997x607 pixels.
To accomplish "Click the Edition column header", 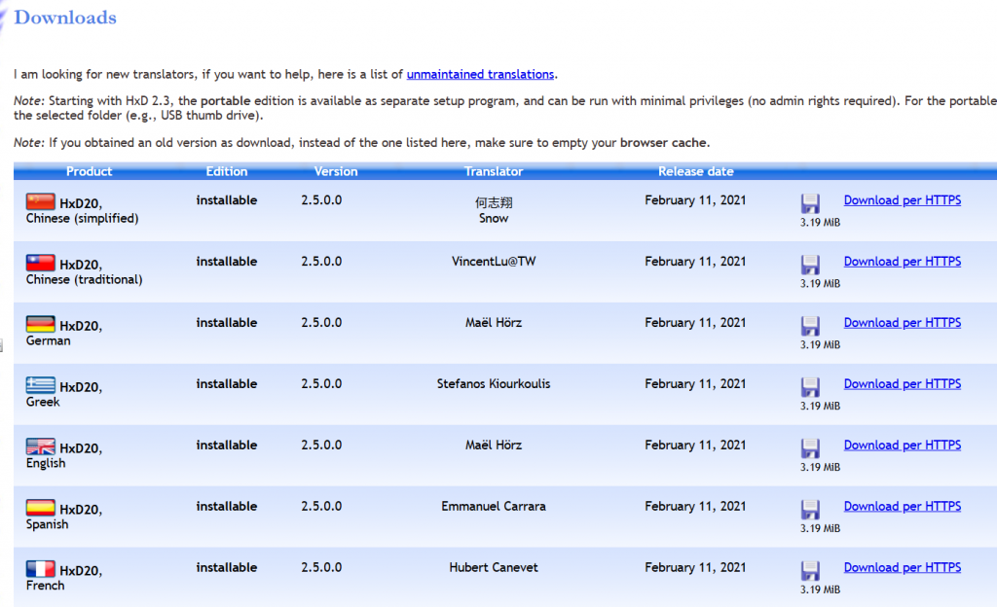I will [x=226, y=171].
